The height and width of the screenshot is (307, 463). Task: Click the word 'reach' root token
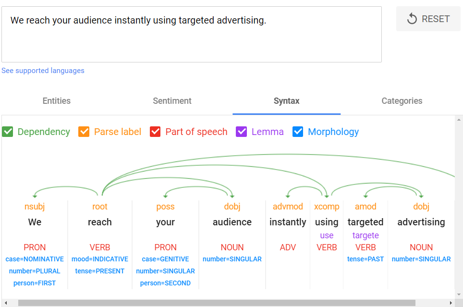(x=100, y=222)
